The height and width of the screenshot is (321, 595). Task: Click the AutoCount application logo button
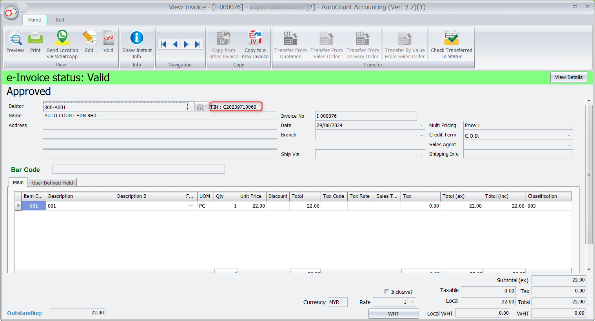11,12
